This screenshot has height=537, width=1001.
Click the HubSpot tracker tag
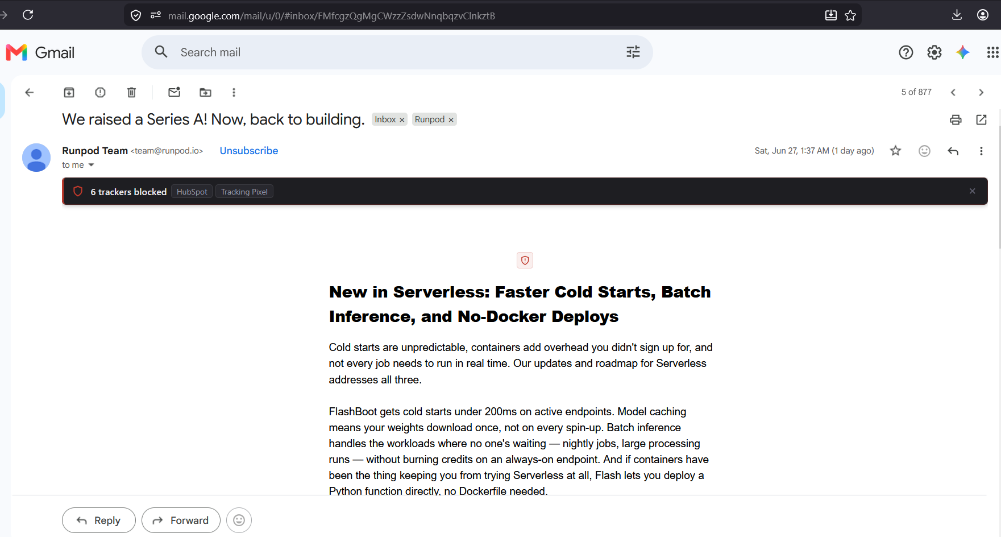[x=192, y=192]
